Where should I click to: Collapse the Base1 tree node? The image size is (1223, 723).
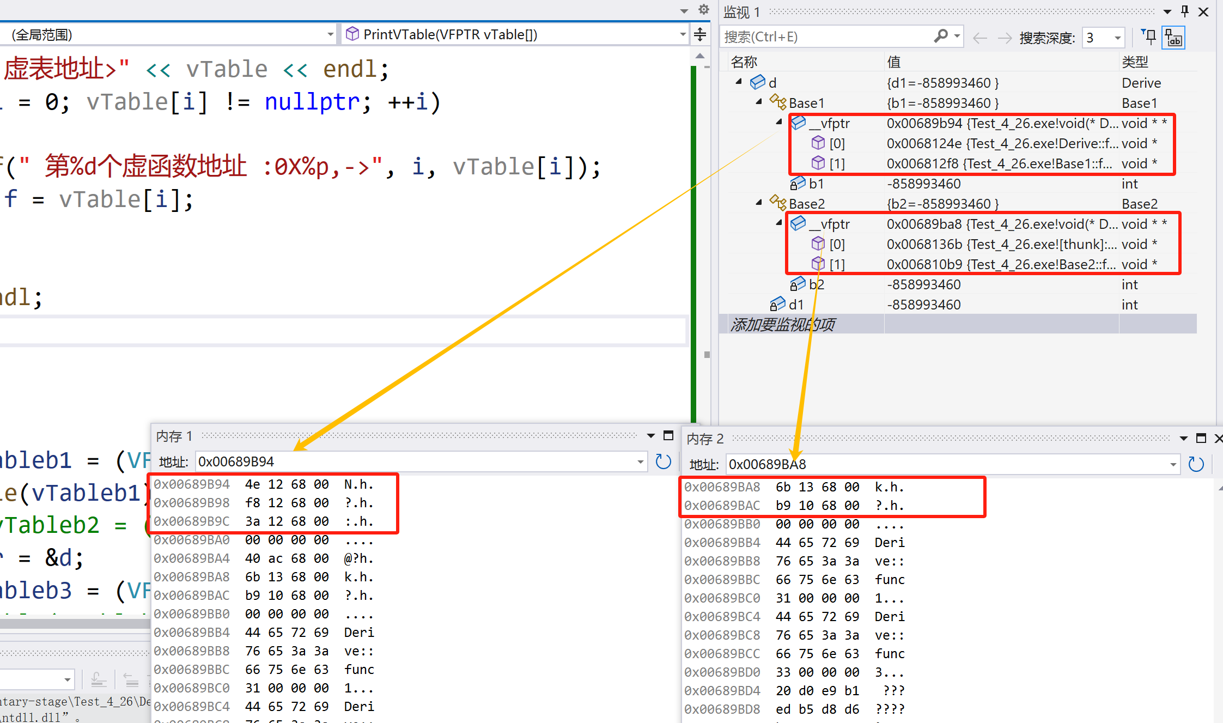click(x=759, y=102)
